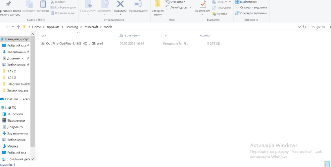Open OneDrive - Personal in sidebar
Screen dimensions: 331x167
click(15, 99)
